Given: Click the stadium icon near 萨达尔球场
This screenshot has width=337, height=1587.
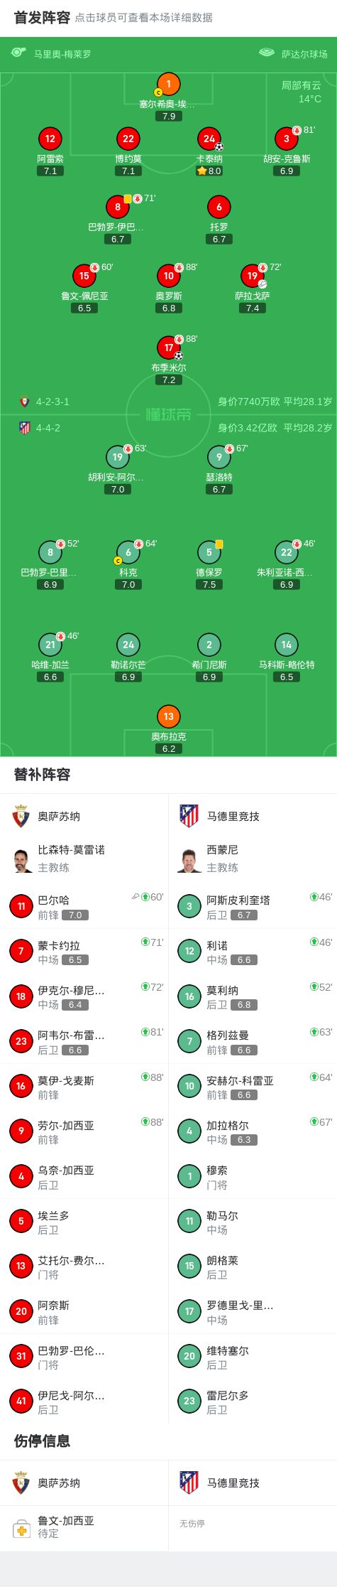Looking at the screenshot, I should (266, 53).
